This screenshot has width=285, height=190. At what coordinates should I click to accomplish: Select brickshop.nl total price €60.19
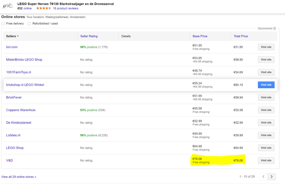(238, 85)
